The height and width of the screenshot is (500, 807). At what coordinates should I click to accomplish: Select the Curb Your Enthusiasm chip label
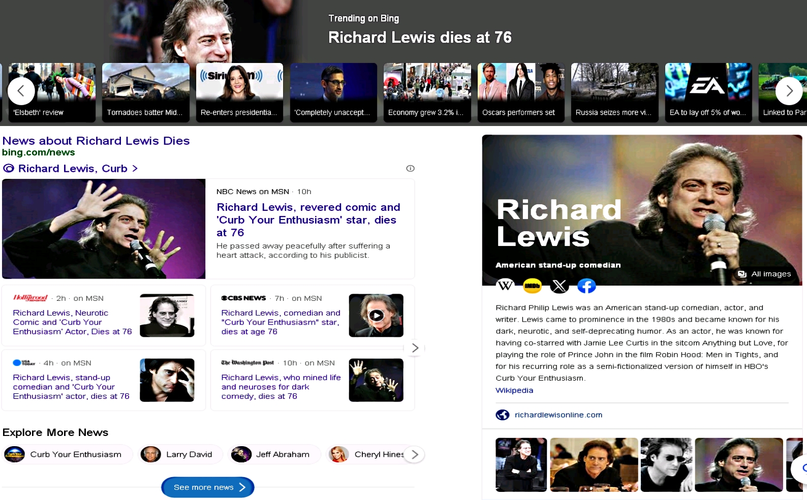point(76,454)
